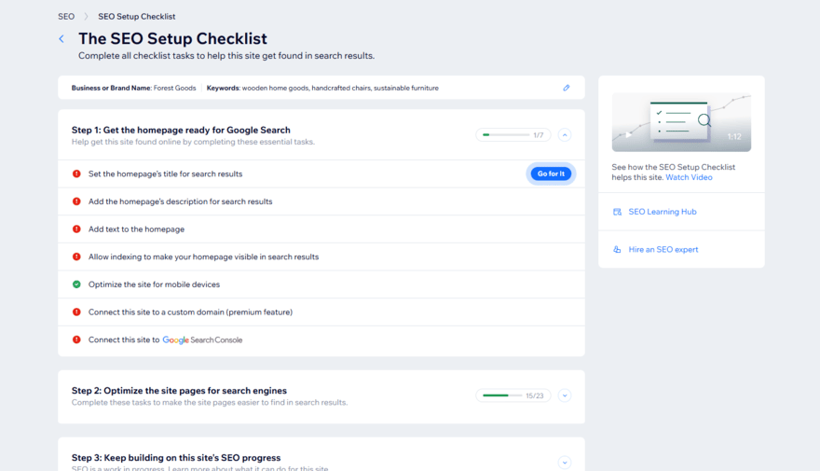Select 'Optimize the site for mobile devices'
Screen dimensions: 820x471
[x=154, y=284]
